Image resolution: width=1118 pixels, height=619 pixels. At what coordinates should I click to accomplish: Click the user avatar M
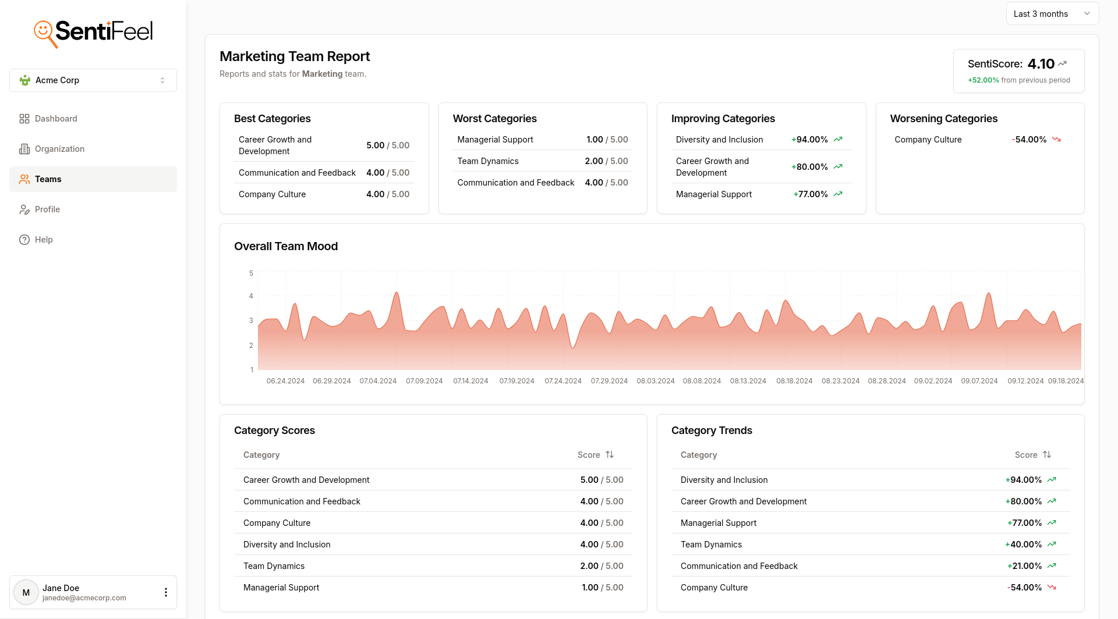26,592
